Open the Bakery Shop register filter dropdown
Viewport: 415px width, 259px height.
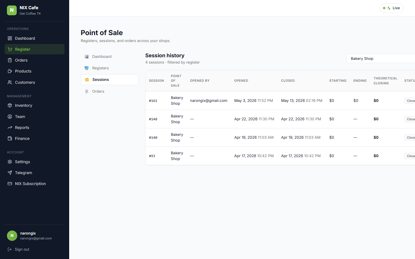pos(381,58)
